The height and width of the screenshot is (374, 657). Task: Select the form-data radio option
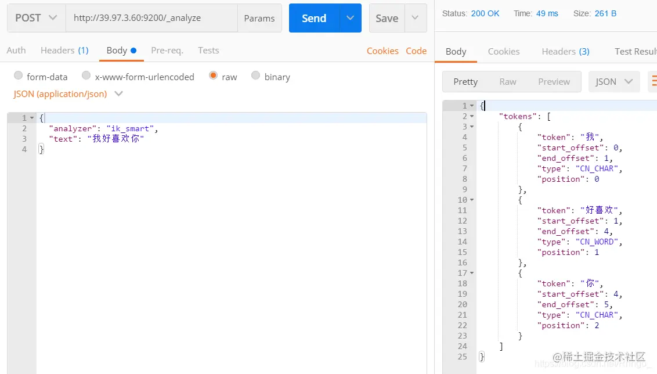(x=18, y=75)
